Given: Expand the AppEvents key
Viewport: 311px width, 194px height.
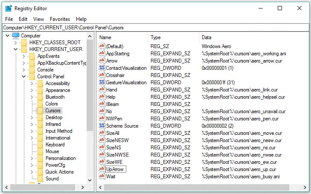Looking at the screenshot, I should [23, 56].
